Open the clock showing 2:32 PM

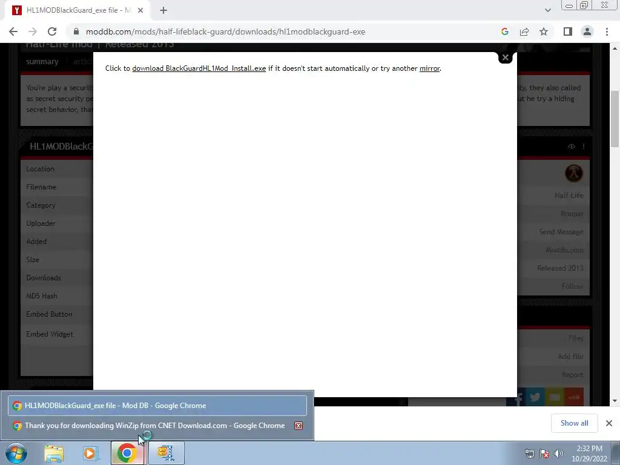click(589, 453)
